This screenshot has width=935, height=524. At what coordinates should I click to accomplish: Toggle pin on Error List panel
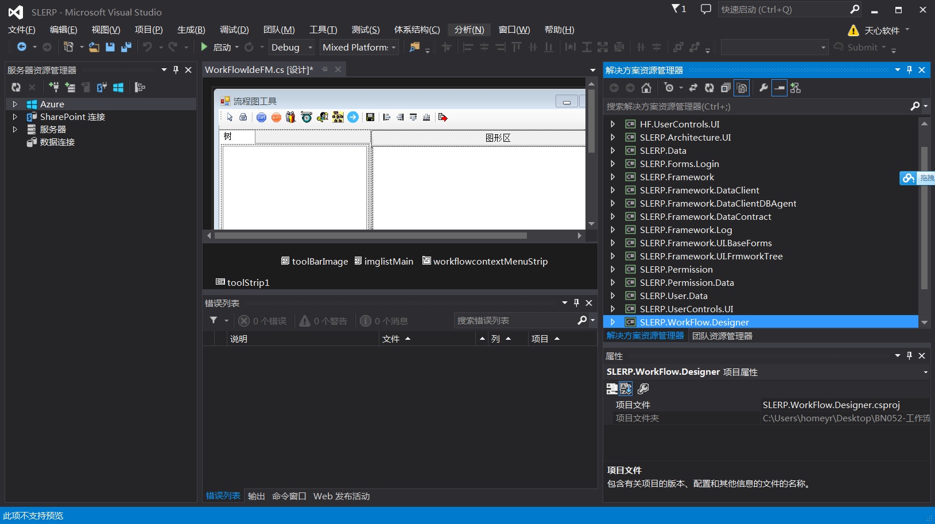pyautogui.click(x=576, y=303)
